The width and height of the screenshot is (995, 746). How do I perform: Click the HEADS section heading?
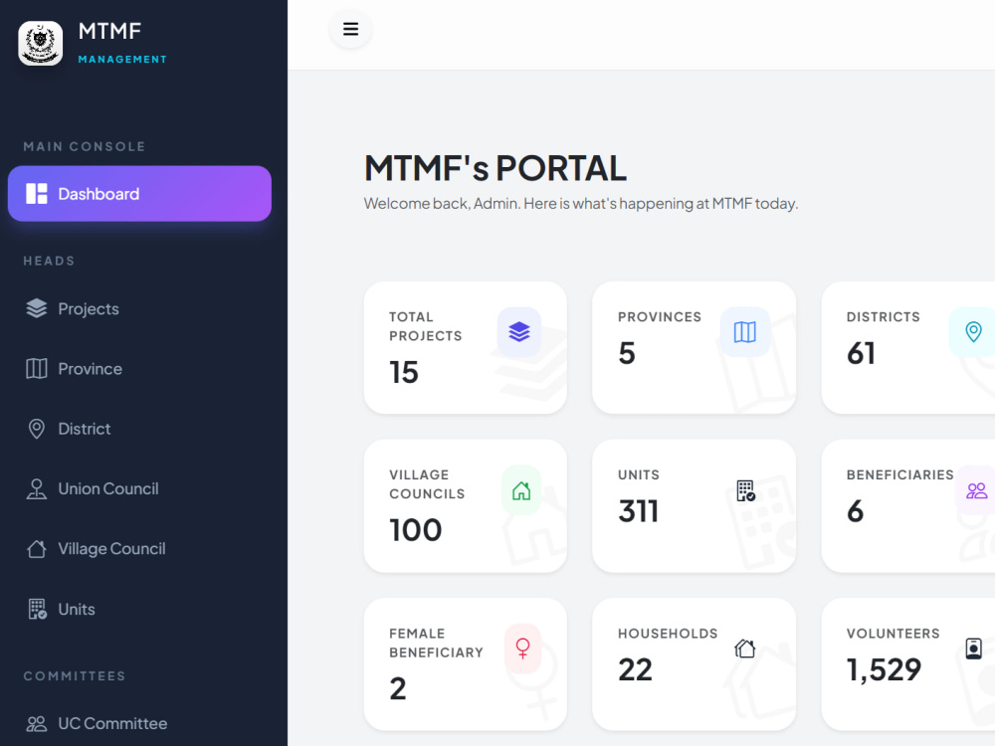(x=49, y=261)
